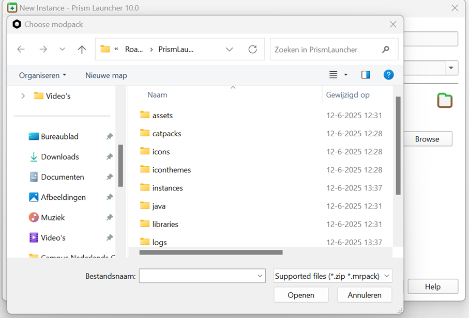Open the view style dropdown arrow
The height and width of the screenshot is (318, 469).
(345, 74)
